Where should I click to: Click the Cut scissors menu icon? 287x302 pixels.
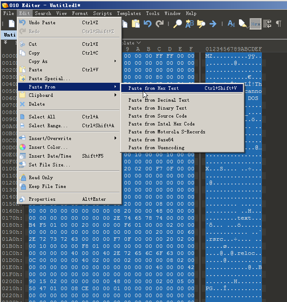tap(22, 44)
